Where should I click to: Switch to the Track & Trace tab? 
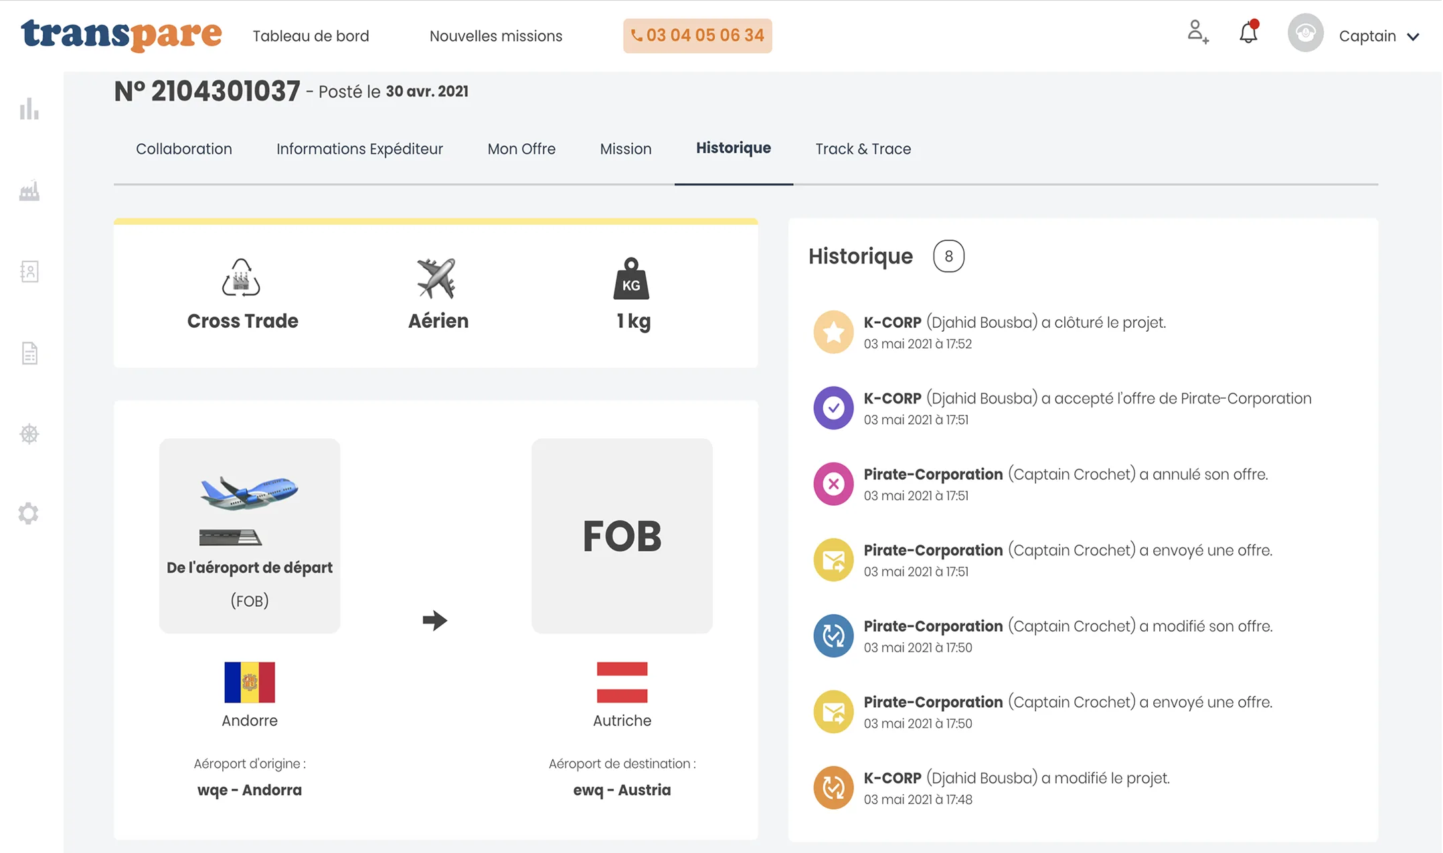pos(863,149)
